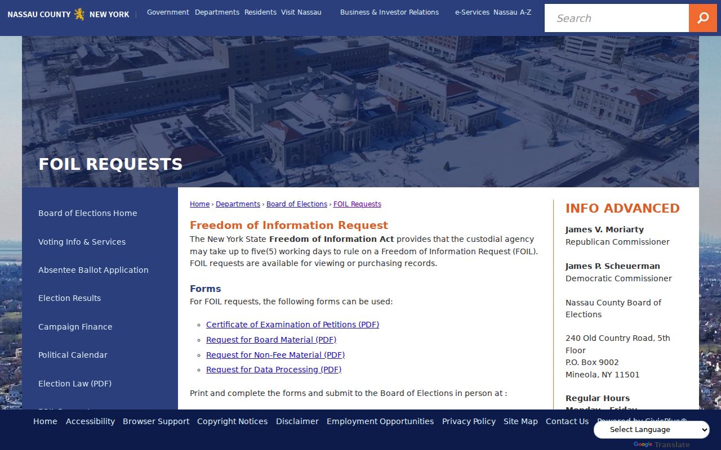Open Employment Opportunities footer link

[380, 421]
